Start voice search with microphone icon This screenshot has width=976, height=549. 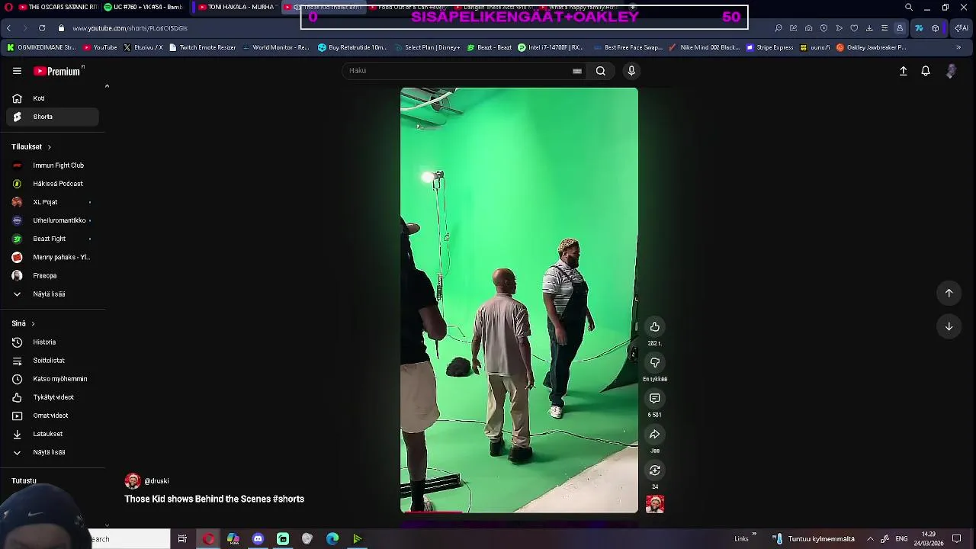click(631, 71)
